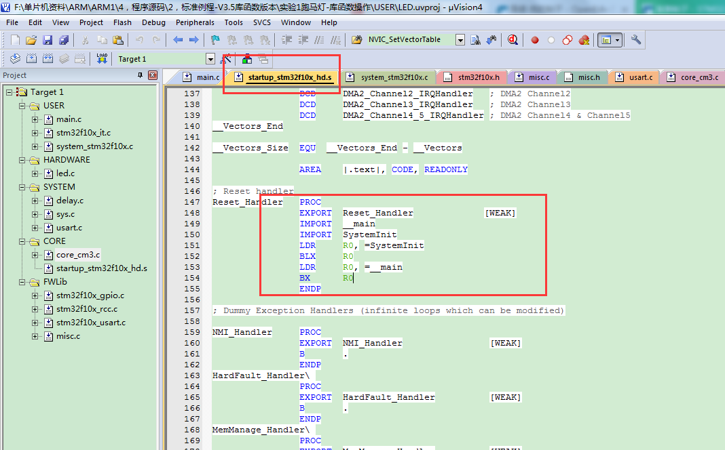Save the current file
Image resolution: width=725 pixels, height=450 pixels.
(x=48, y=40)
